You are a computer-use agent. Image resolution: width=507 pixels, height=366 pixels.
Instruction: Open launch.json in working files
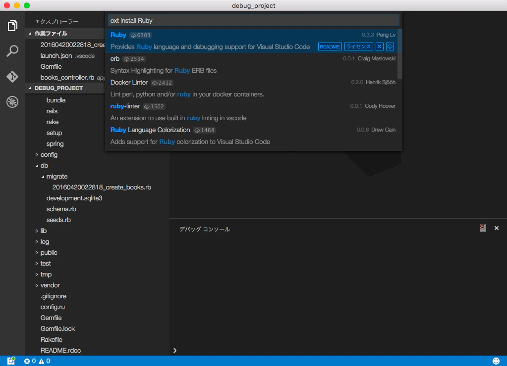coord(56,55)
